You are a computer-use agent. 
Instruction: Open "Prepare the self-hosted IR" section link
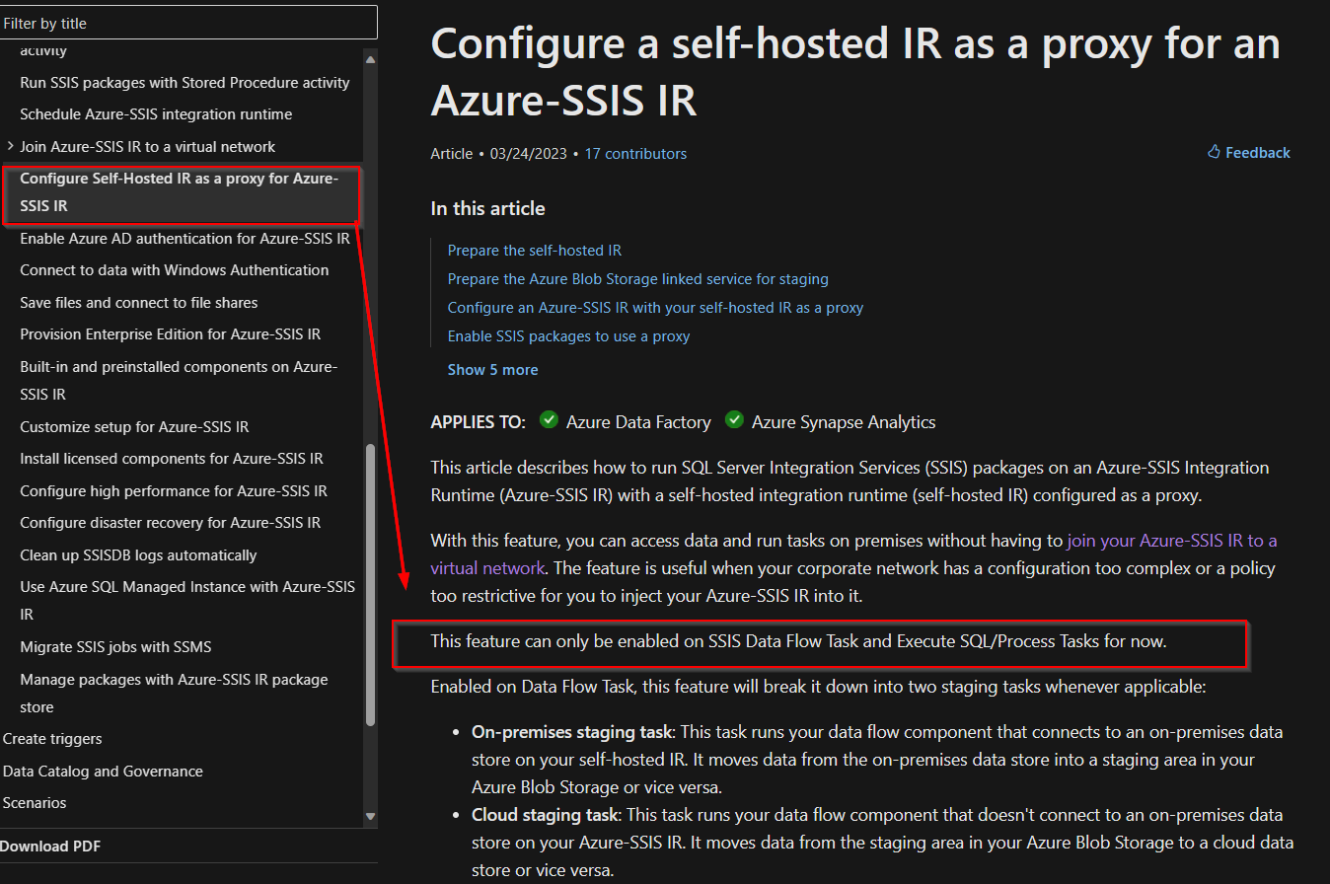(534, 250)
